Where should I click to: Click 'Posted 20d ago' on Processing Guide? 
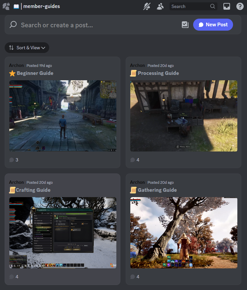click(161, 66)
